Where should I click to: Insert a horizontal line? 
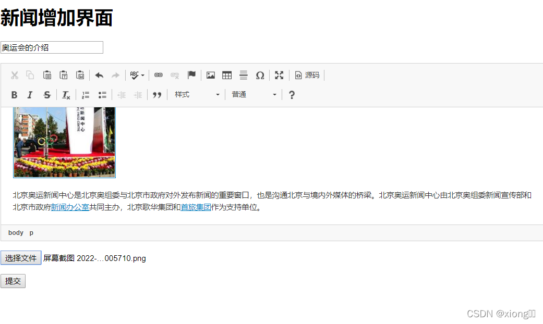point(244,75)
